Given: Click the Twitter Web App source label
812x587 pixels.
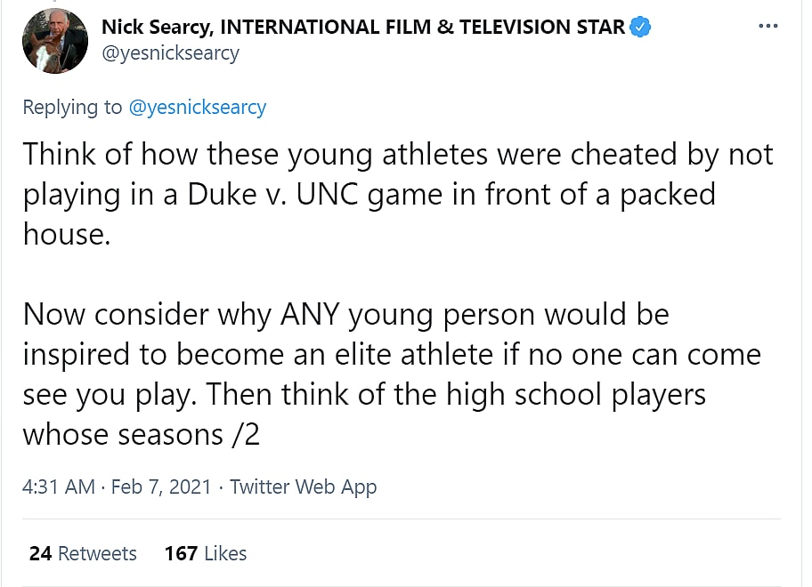Looking at the screenshot, I should pyautogui.click(x=303, y=486).
